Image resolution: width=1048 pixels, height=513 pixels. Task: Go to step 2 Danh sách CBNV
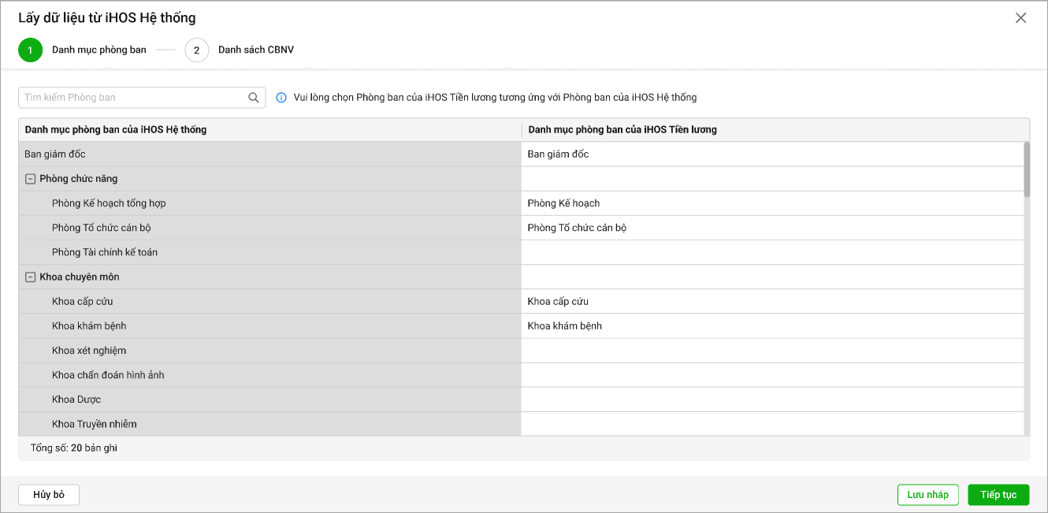point(197,50)
